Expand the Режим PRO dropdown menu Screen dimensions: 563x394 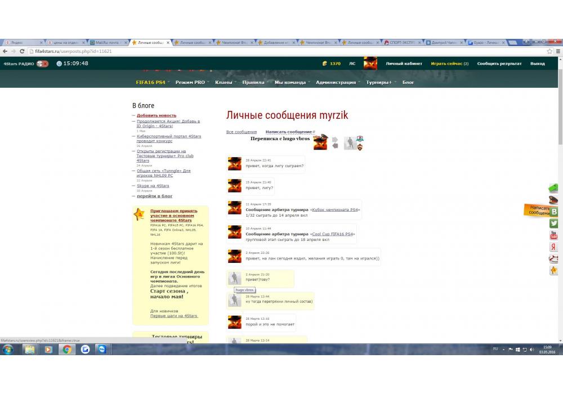point(190,82)
